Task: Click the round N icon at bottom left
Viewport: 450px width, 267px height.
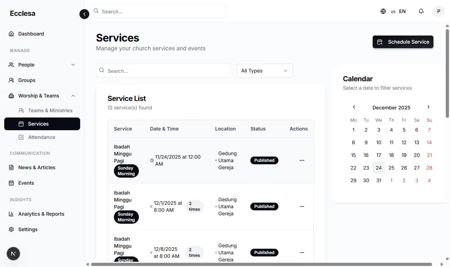Action: (13, 254)
